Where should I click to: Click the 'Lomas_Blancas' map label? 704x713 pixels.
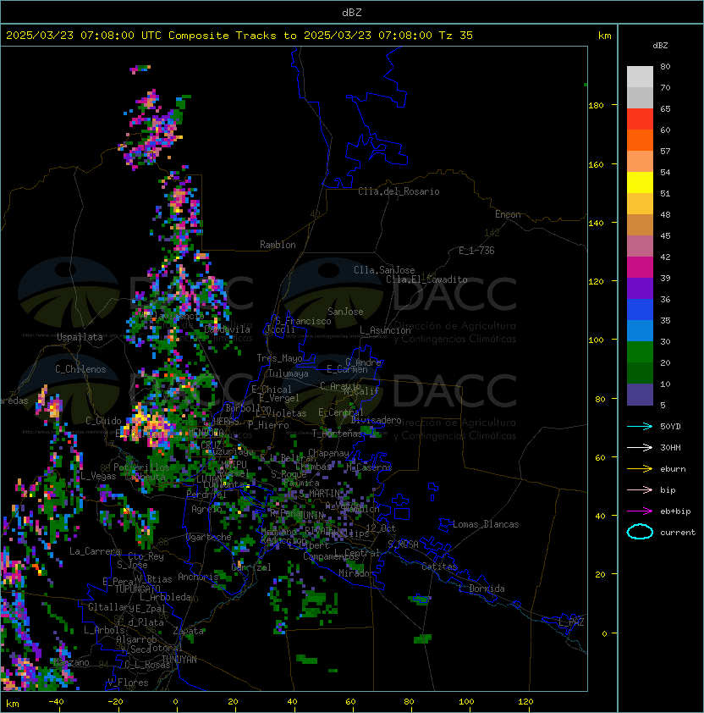(x=486, y=524)
